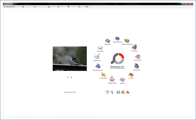Open the Paper Print icon
The height and width of the screenshot is (120, 196).
[x=100, y=48]
